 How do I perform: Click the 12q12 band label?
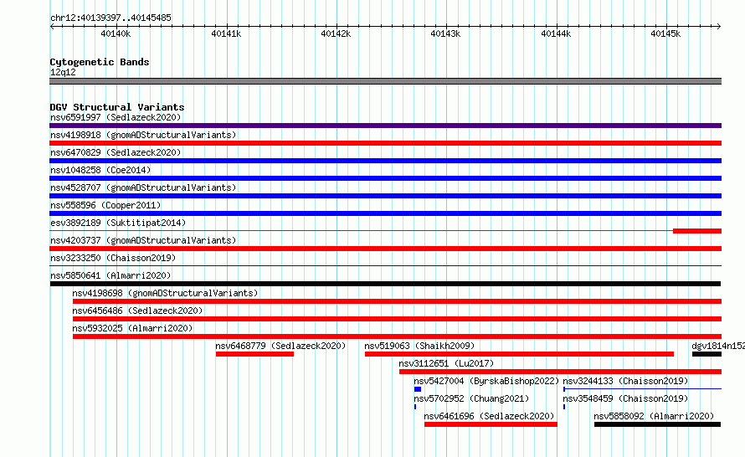click(x=63, y=72)
